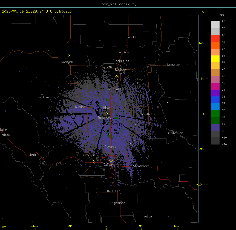
Task: Click the white plus marker north of Drumheller
Action: pos(168,102)
